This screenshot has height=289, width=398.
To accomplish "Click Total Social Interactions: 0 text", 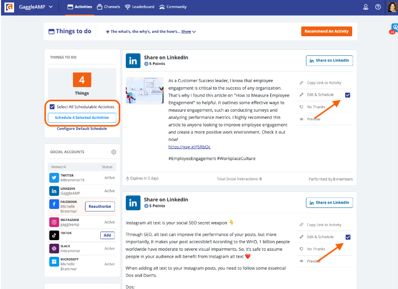I will tap(239, 179).
